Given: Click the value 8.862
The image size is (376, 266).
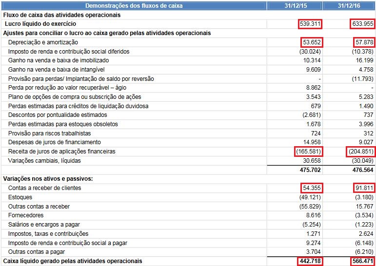Looking at the screenshot, I should [x=314, y=88].
